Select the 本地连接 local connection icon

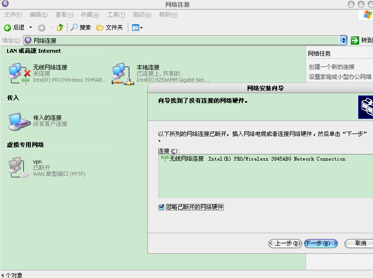click(x=123, y=74)
